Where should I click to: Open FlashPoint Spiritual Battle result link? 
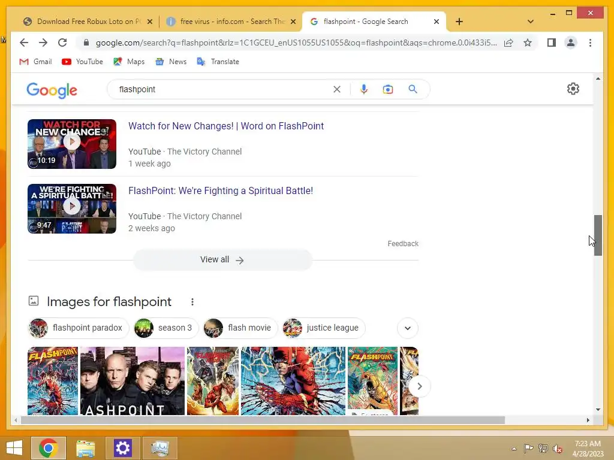click(x=221, y=191)
